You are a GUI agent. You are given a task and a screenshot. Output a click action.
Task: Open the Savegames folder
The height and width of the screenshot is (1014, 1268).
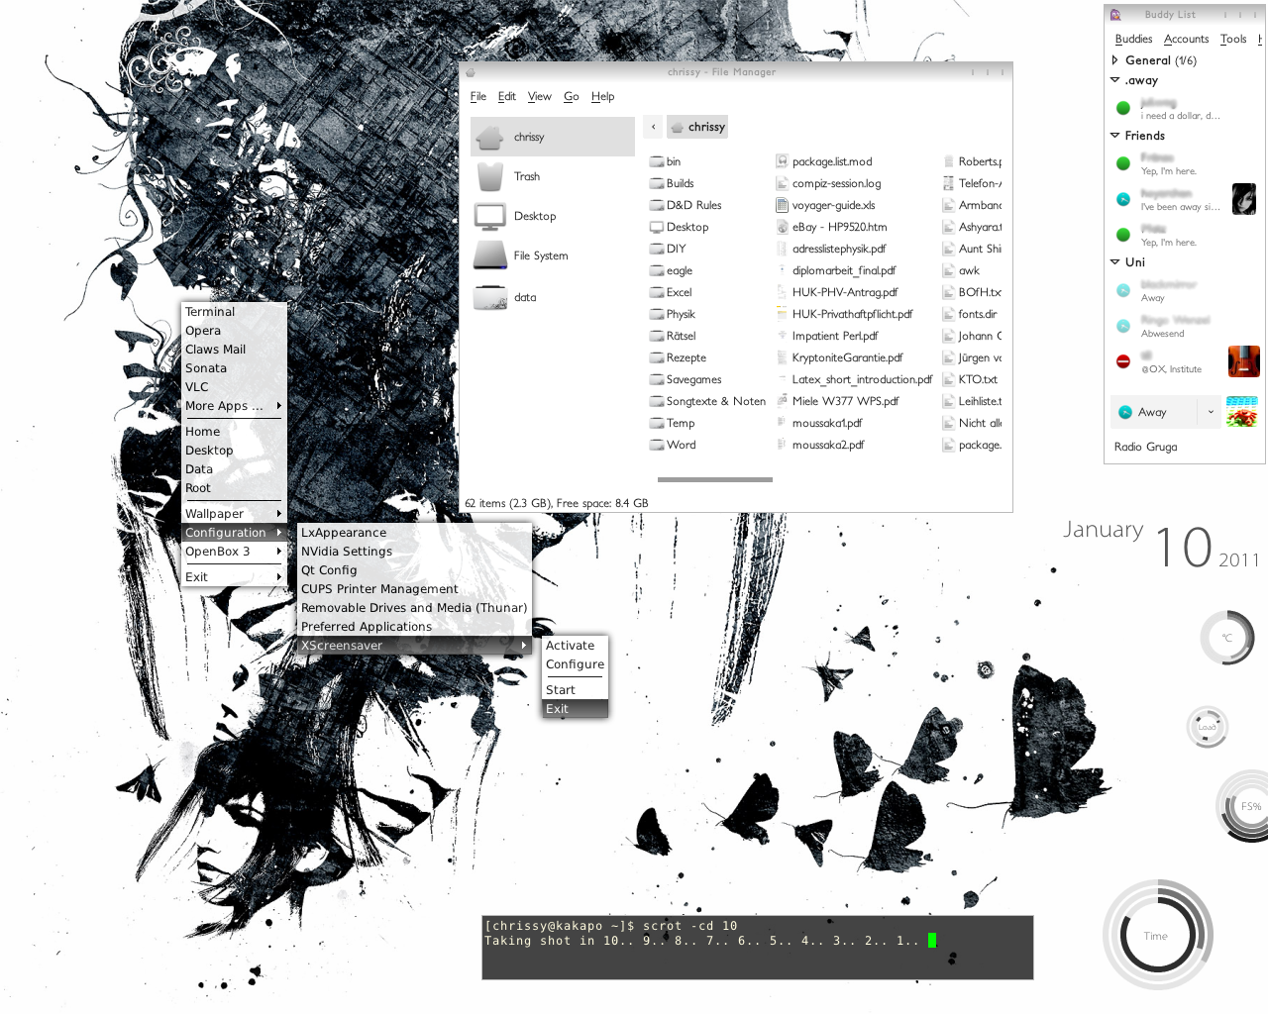coord(686,379)
